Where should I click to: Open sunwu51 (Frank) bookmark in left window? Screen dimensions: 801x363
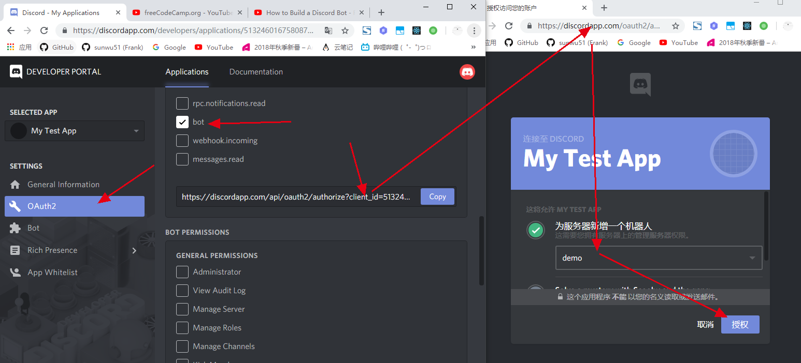112,47
